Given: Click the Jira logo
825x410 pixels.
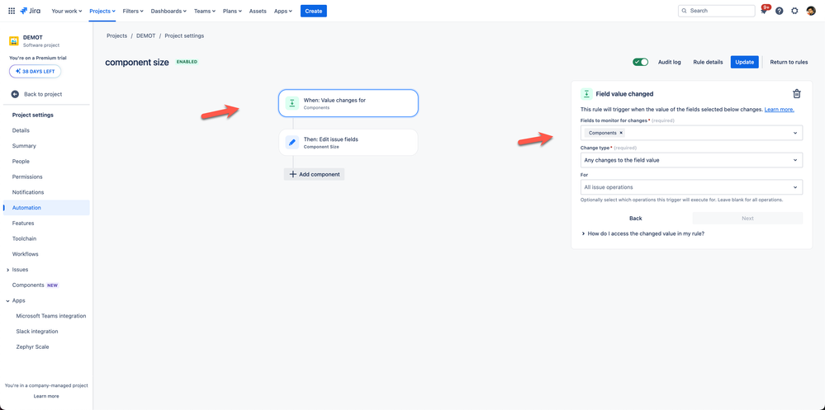Looking at the screenshot, I should point(31,11).
